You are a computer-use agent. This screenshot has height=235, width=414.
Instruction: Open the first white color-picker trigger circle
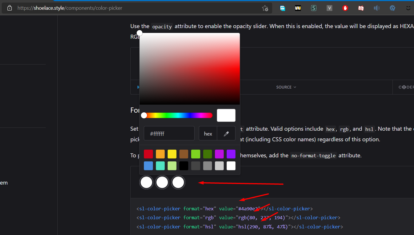pos(146,182)
